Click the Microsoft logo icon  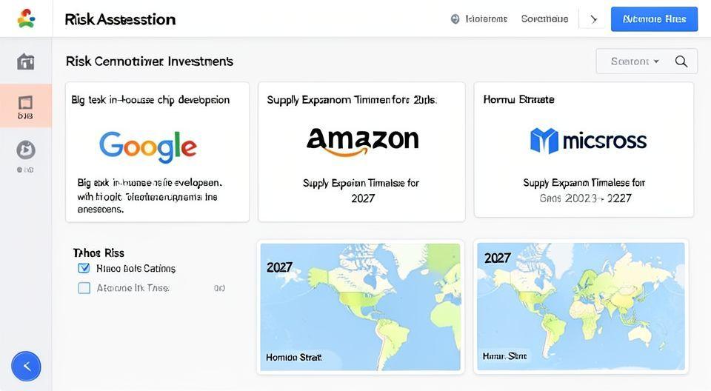point(544,140)
